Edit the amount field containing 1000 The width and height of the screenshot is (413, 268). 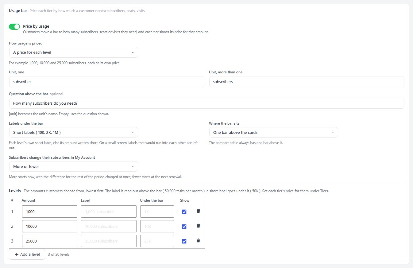[50, 212]
